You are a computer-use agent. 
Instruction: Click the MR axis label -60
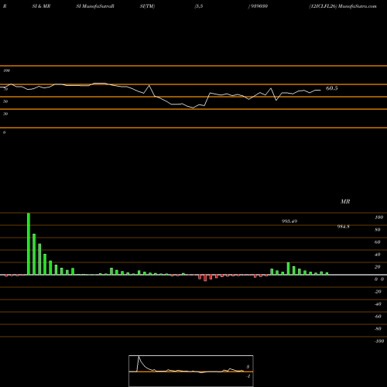[378, 317]
